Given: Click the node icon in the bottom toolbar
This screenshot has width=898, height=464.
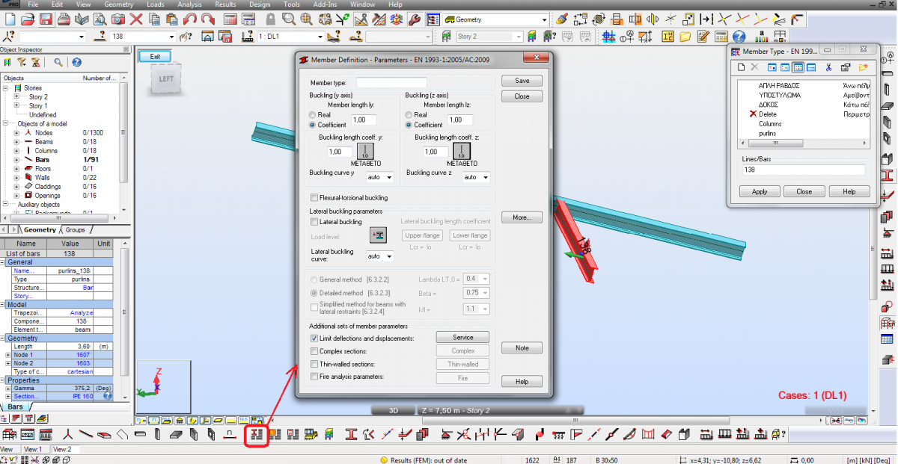Looking at the screenshot, I should pos(69,434).
